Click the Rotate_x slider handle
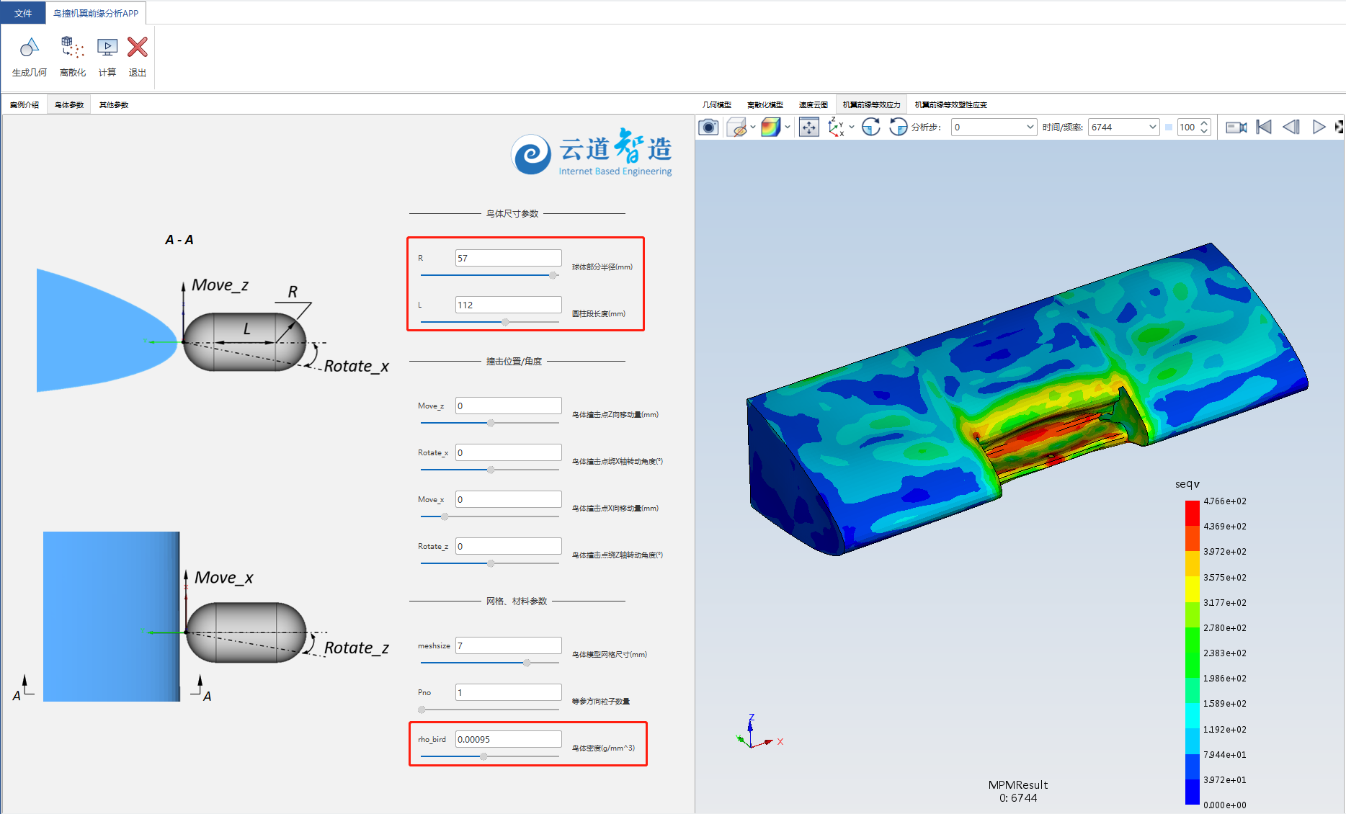The height and width of the screenshot is (814, 1346). (491, 470)
